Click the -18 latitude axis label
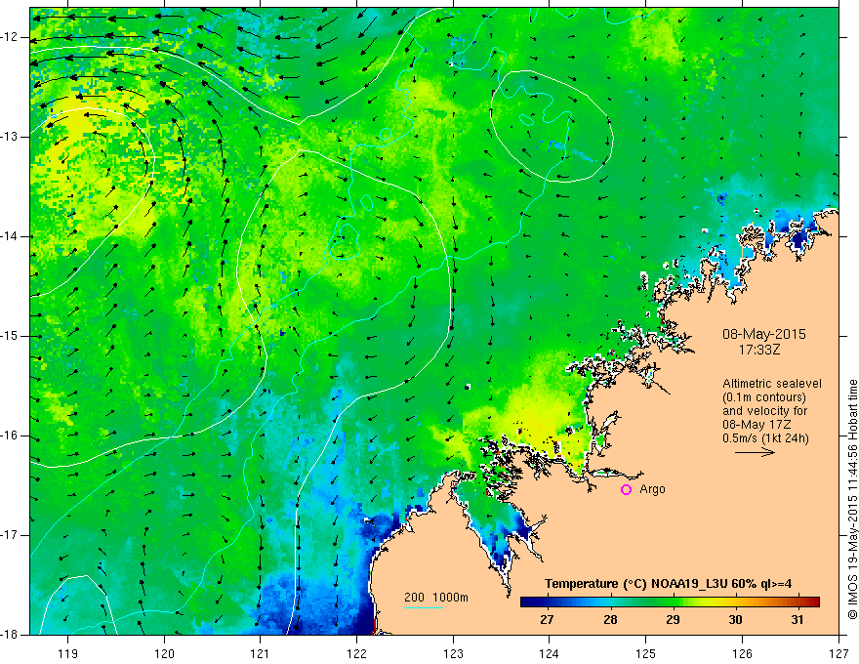This screenshot has height=664, width=859. (10, 635)
